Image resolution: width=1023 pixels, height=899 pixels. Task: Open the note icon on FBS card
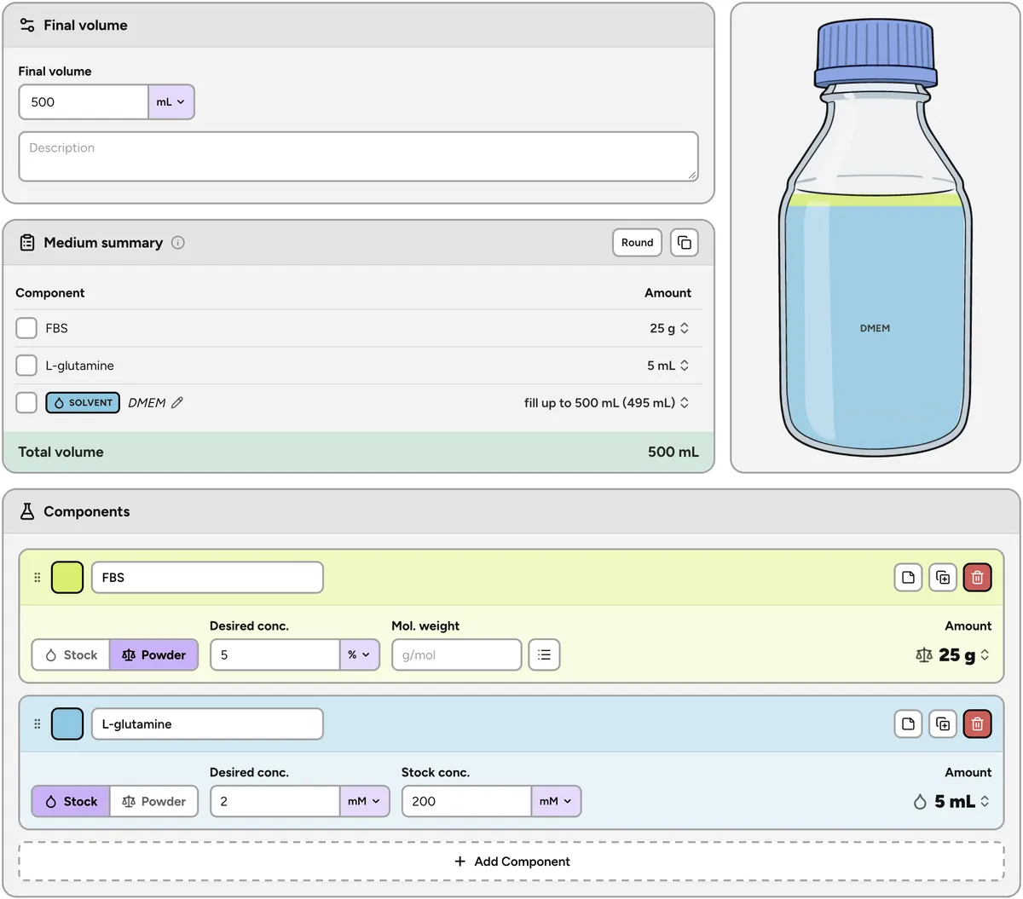point(909,578)
